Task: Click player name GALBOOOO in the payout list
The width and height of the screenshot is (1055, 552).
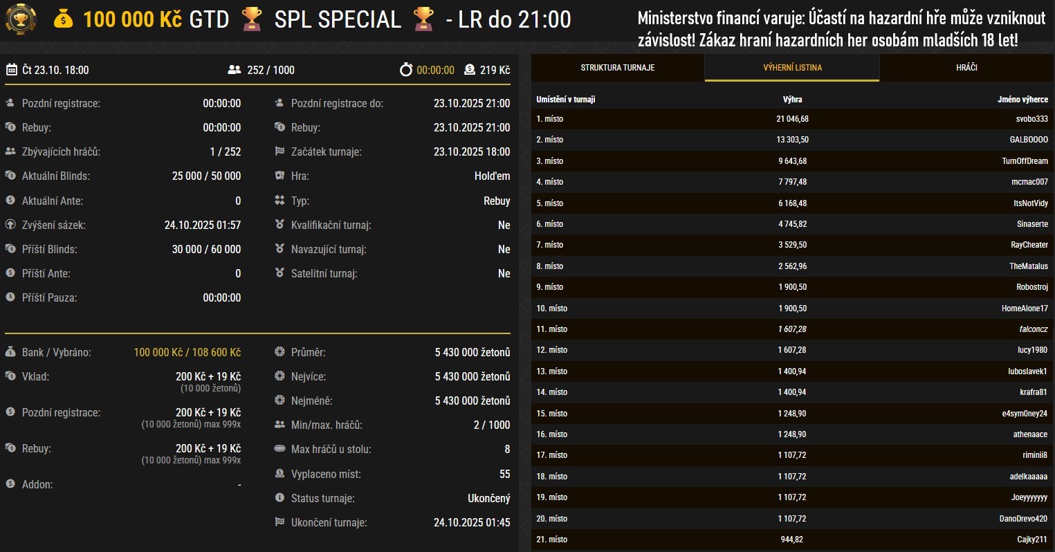Action: coord(1029,140)
